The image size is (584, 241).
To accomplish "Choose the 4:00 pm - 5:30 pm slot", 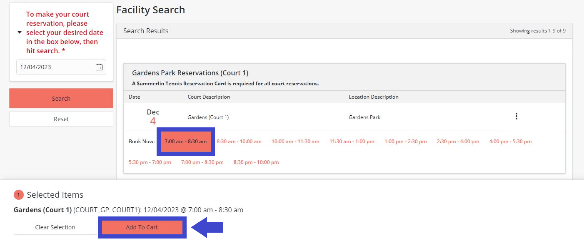I will (x=510, y=142).
